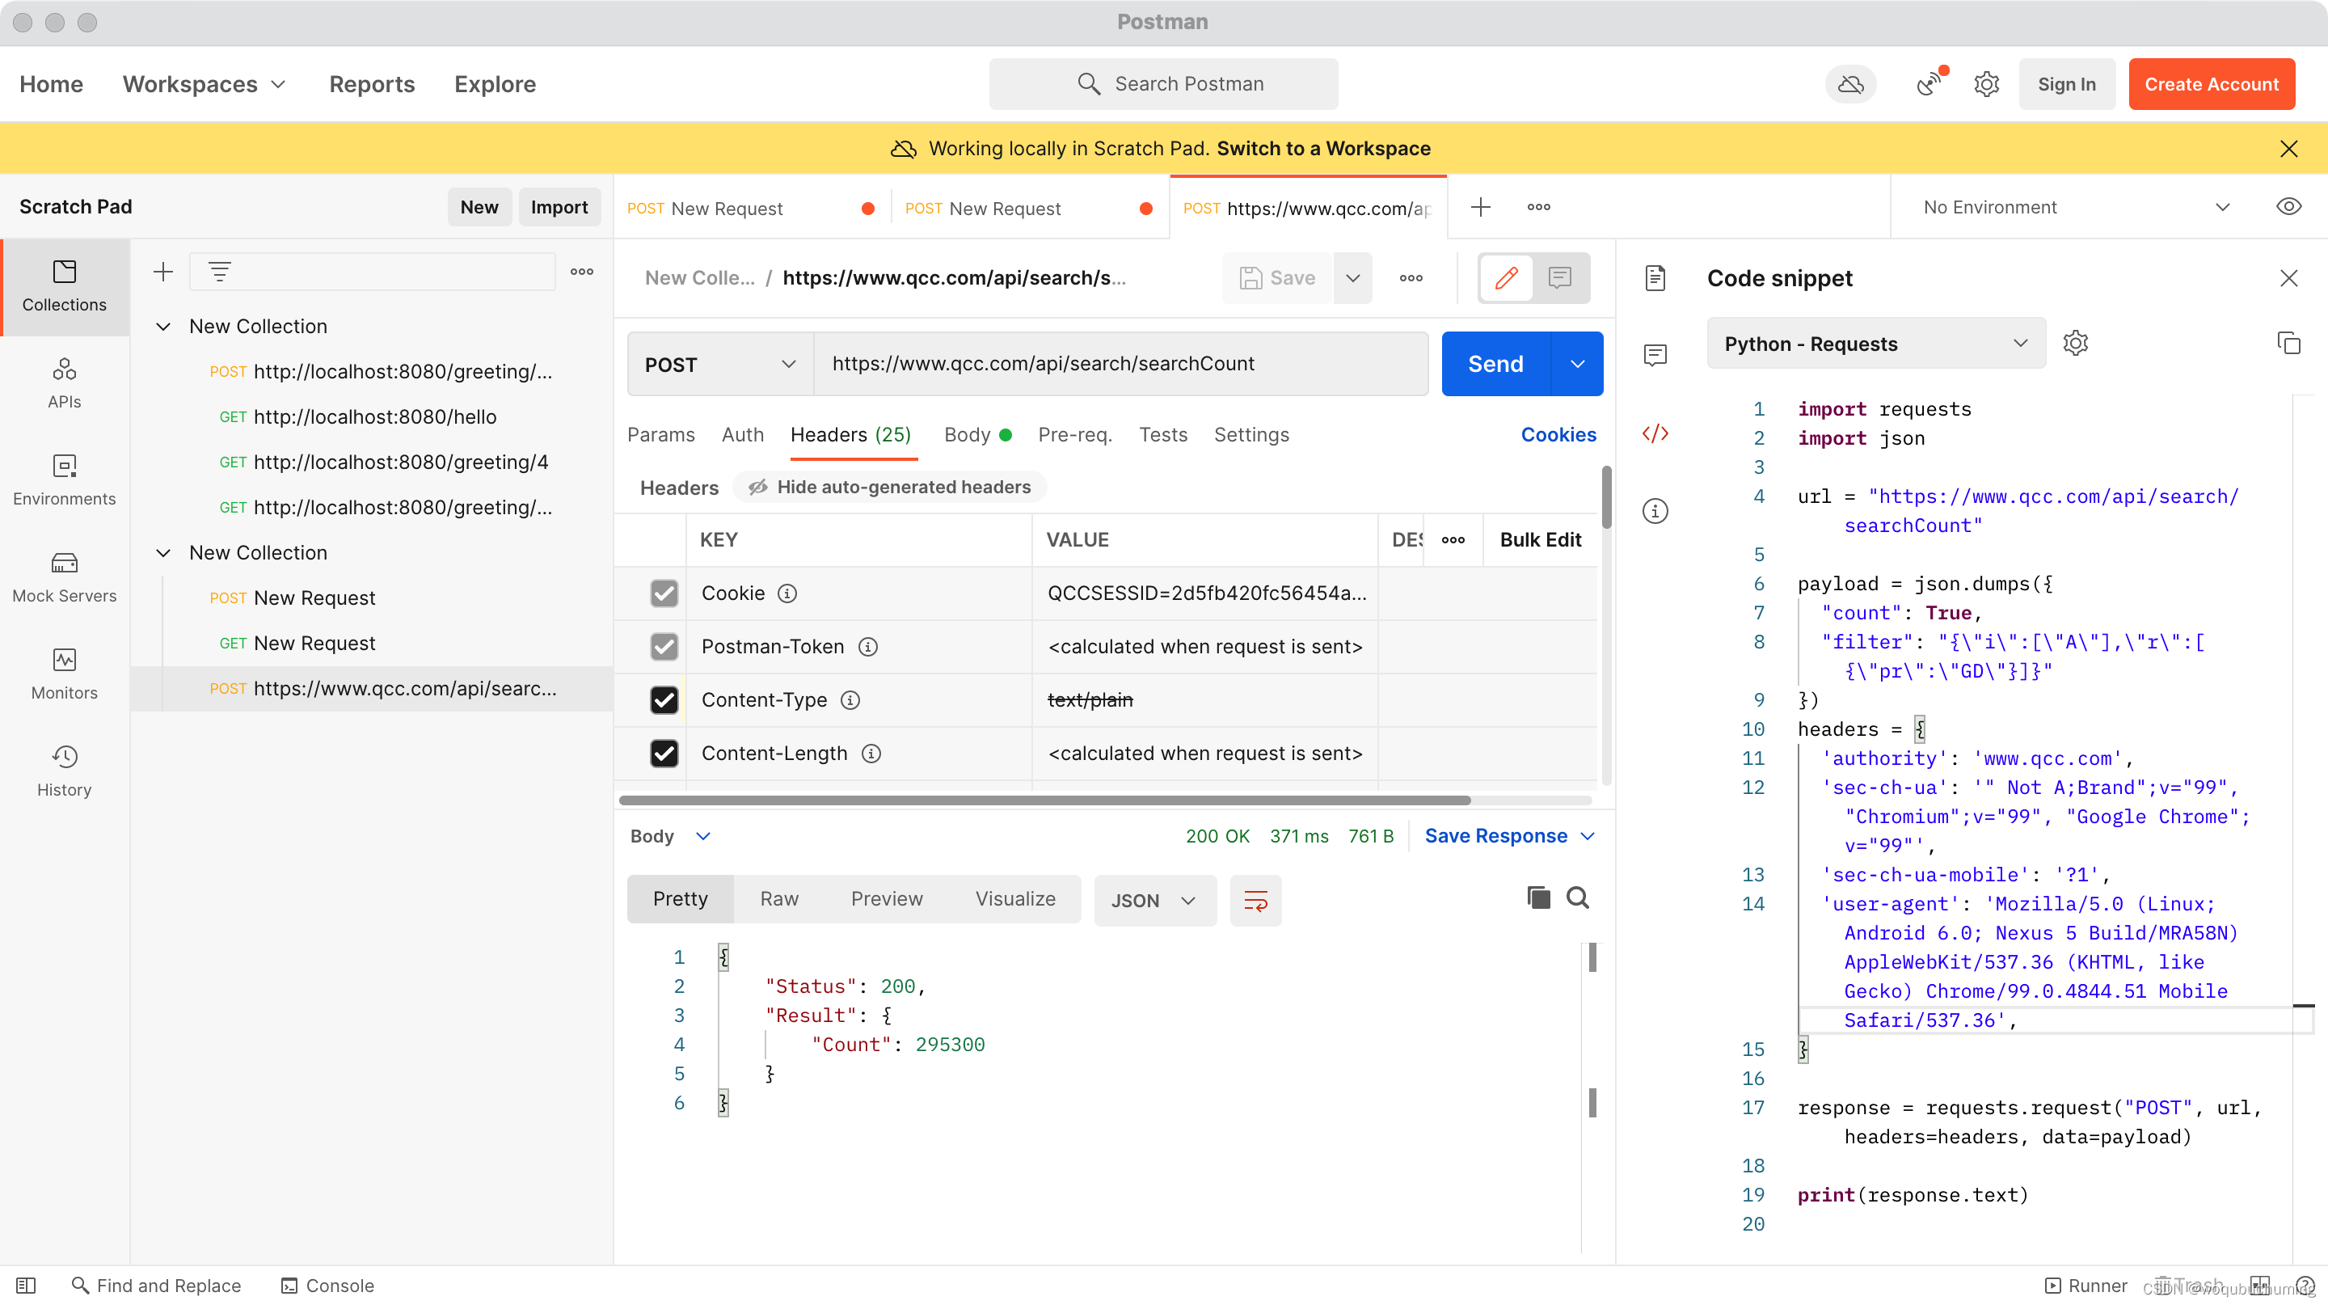Open the Send button dropdown arrow
Screen dimensions: 2328x1305
click(x=1577, y=364)
